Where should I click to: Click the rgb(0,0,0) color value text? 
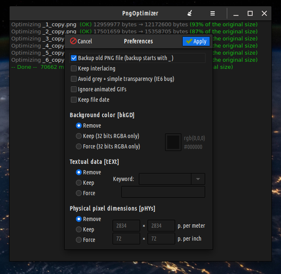[194, 138]
